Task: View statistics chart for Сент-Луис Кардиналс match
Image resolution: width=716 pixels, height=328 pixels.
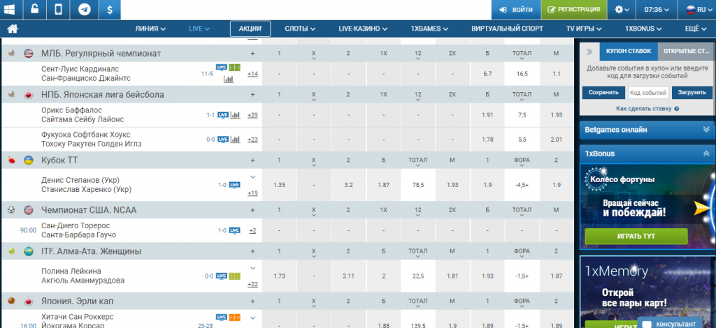Action: [x=229, y=80]
